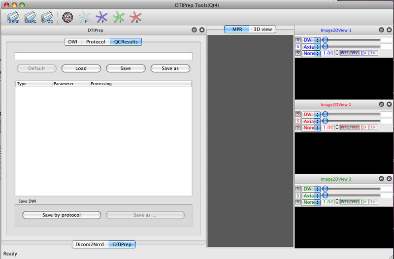Click the green star I icon

(x=118, y=18)
